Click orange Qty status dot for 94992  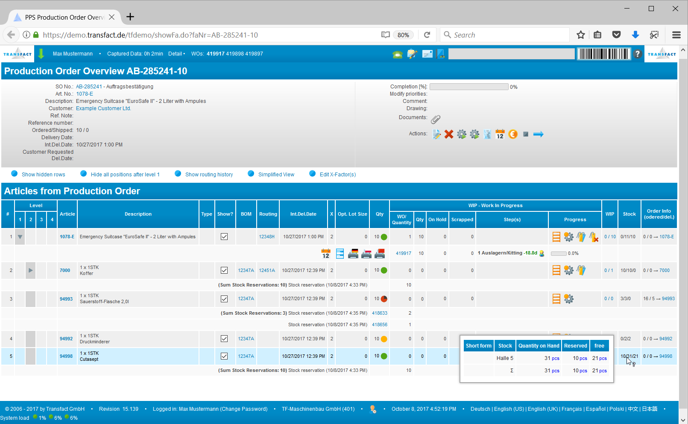(384, 339)
